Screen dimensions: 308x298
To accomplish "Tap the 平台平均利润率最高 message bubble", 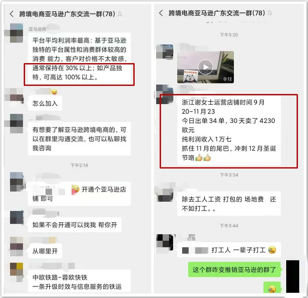I will [x=79, y=59].
